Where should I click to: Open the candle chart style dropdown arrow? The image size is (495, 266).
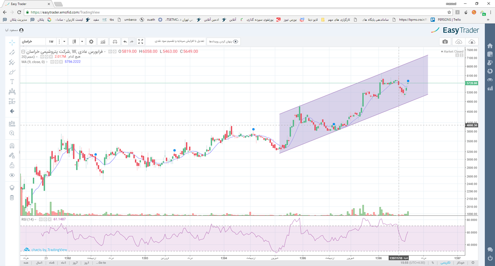tap(82, 42)
